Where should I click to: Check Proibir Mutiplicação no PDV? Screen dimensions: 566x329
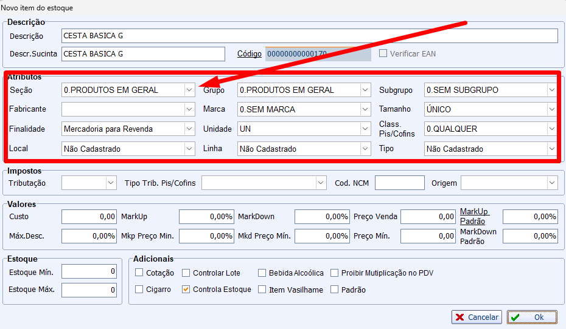click(x=335, y=273)
